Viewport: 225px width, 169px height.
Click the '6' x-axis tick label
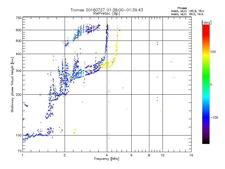coord(131,155)
